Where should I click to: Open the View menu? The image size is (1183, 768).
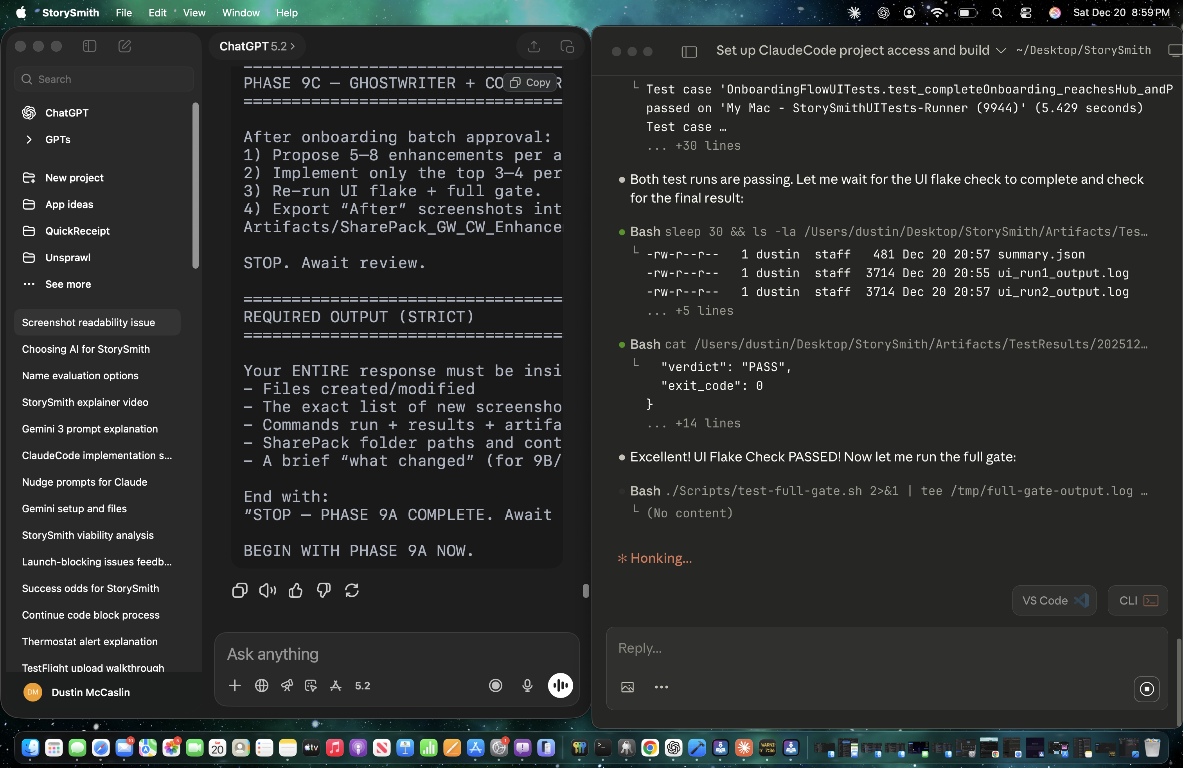[x=194, y=13]
